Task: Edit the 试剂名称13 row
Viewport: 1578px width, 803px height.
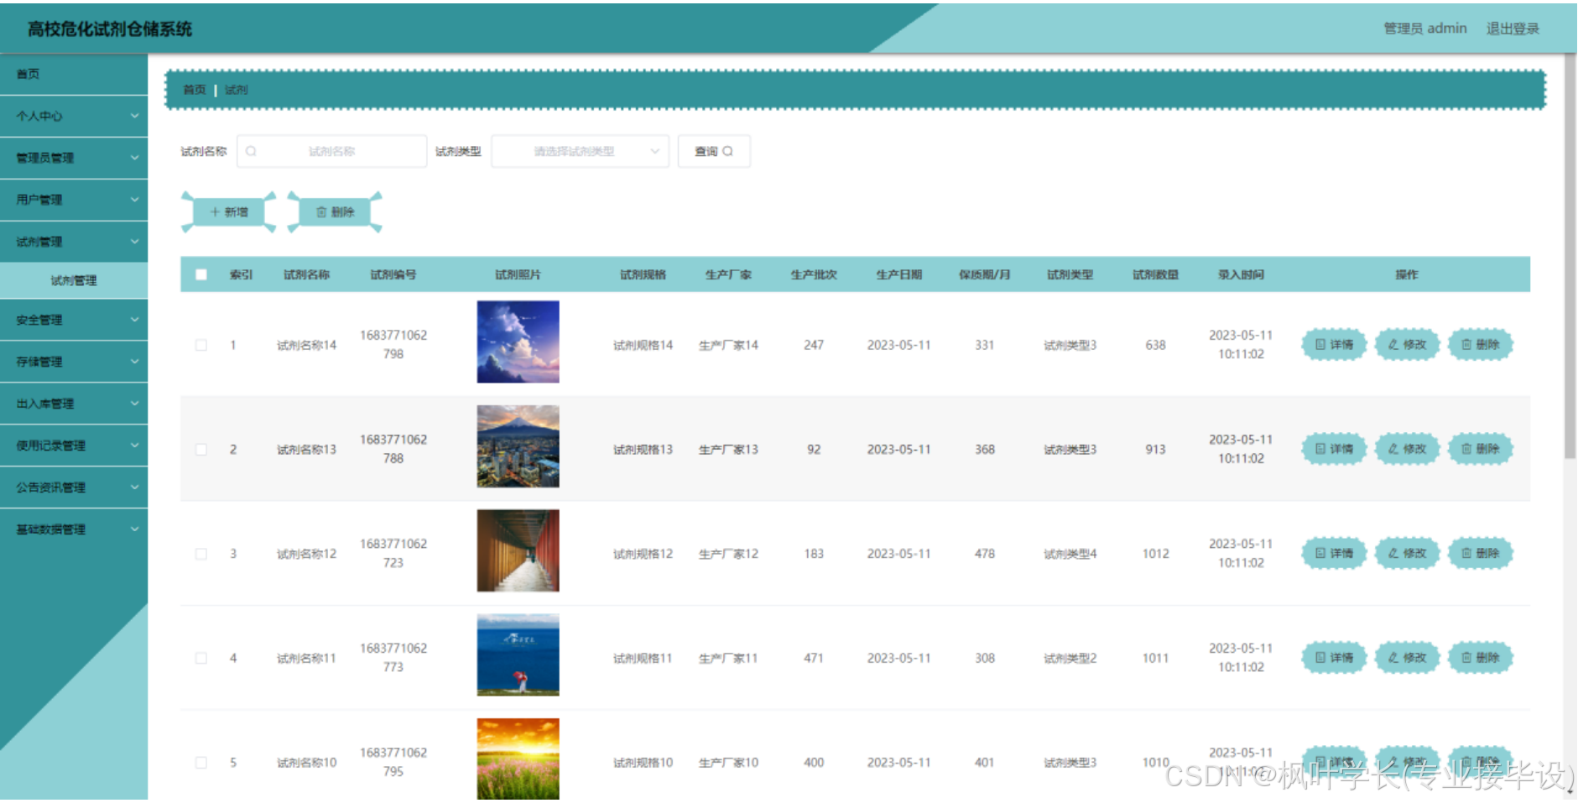Action: pyautogui.click(x=1407, y=449)
